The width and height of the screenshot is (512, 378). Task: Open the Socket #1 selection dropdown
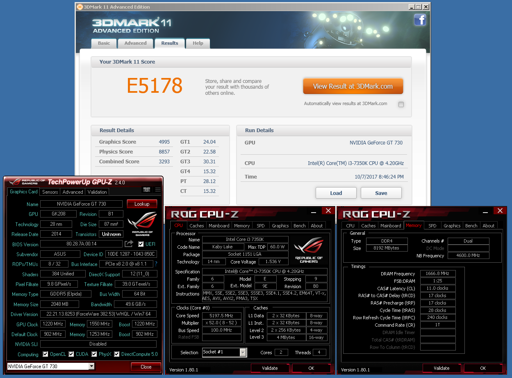pyautogui.click(x=243, y=352)
